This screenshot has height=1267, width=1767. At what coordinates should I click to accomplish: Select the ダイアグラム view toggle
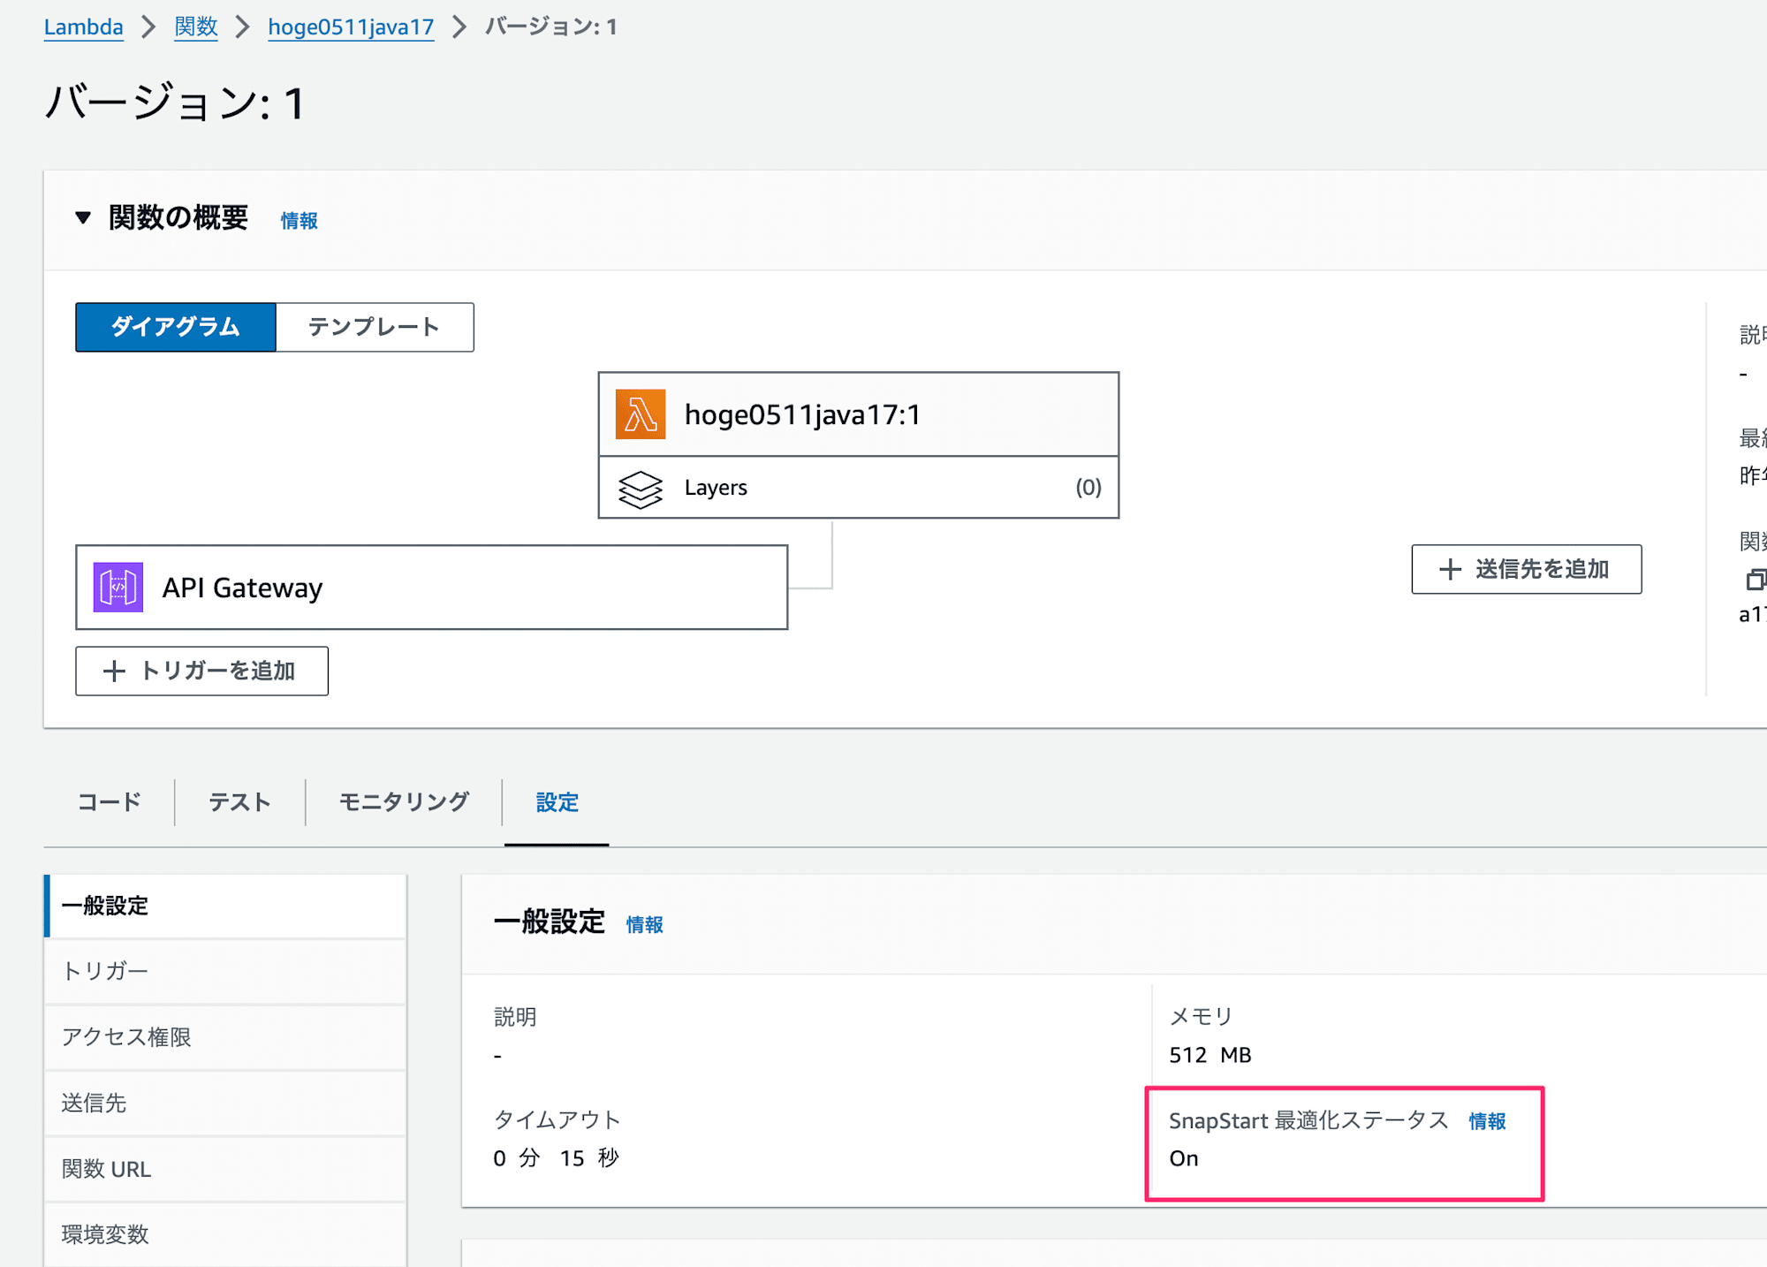[x=176, y=327]
